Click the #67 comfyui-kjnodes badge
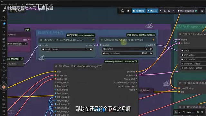Image resolution: width=206 pixels, height=116 pixels. point(80,35)
